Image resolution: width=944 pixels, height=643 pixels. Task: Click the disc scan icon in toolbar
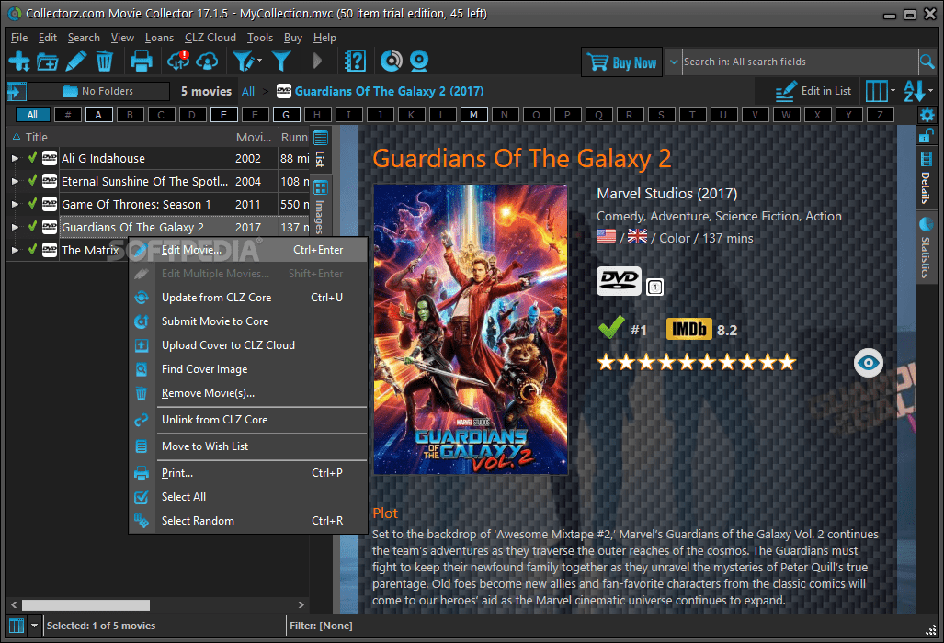click(x=392, y=62)
